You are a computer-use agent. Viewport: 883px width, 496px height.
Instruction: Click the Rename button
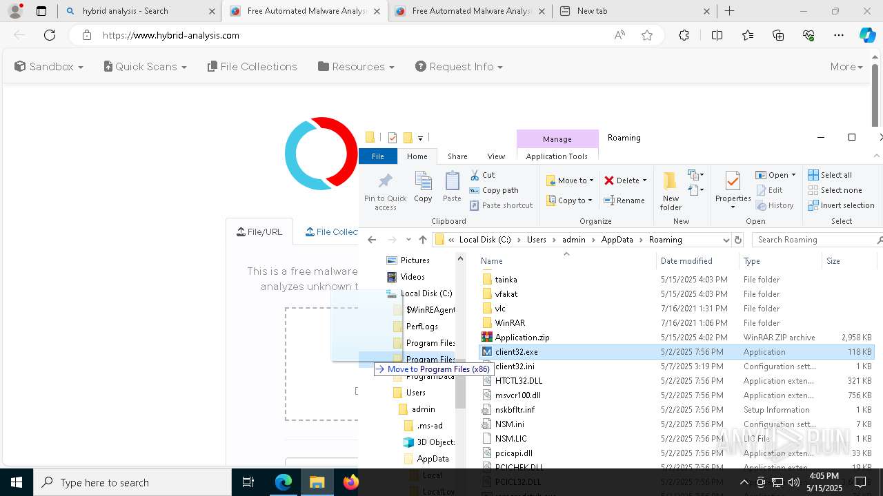point(624,200)
